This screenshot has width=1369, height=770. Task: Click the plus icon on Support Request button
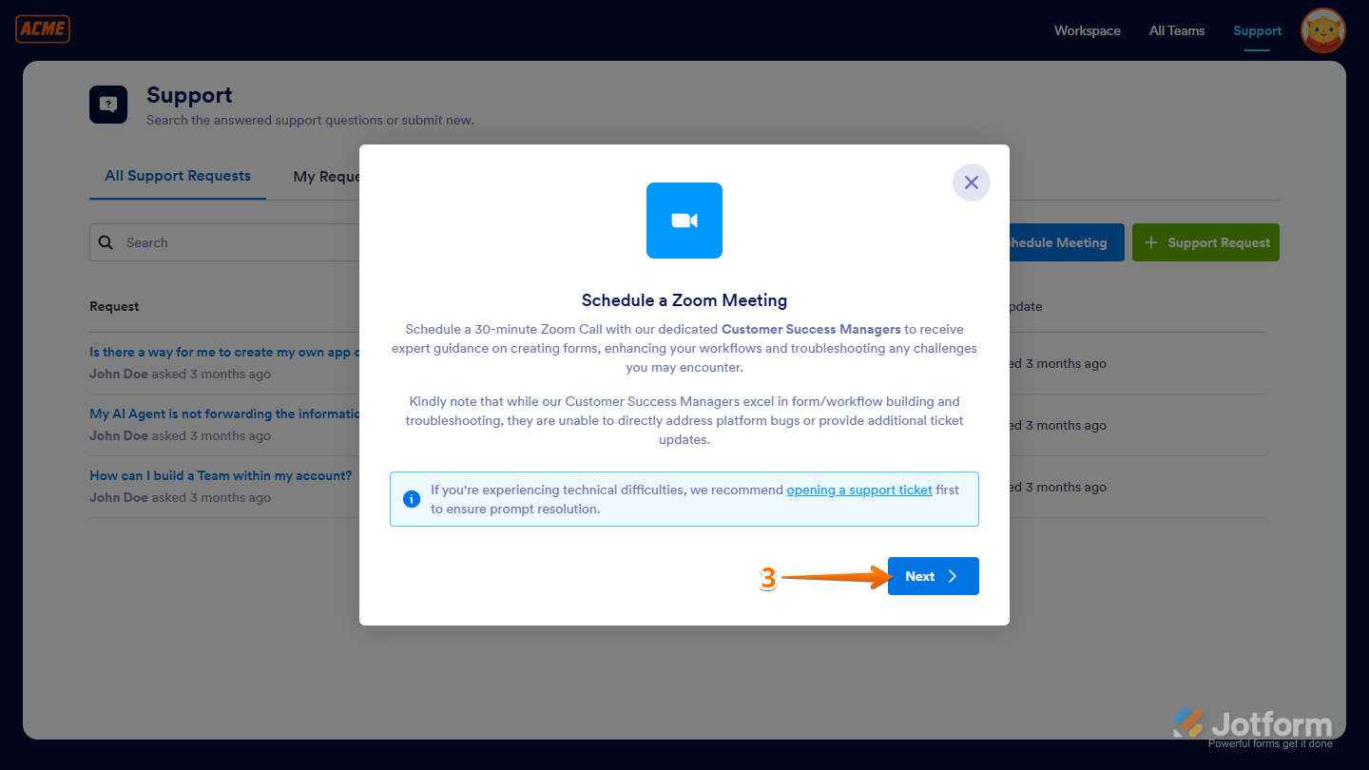click(x=1150, y=242)
